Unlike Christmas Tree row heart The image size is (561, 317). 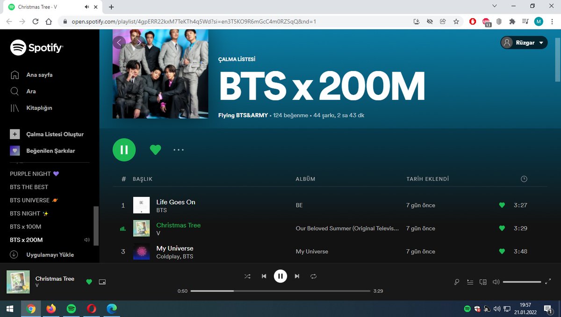(502, 228)
